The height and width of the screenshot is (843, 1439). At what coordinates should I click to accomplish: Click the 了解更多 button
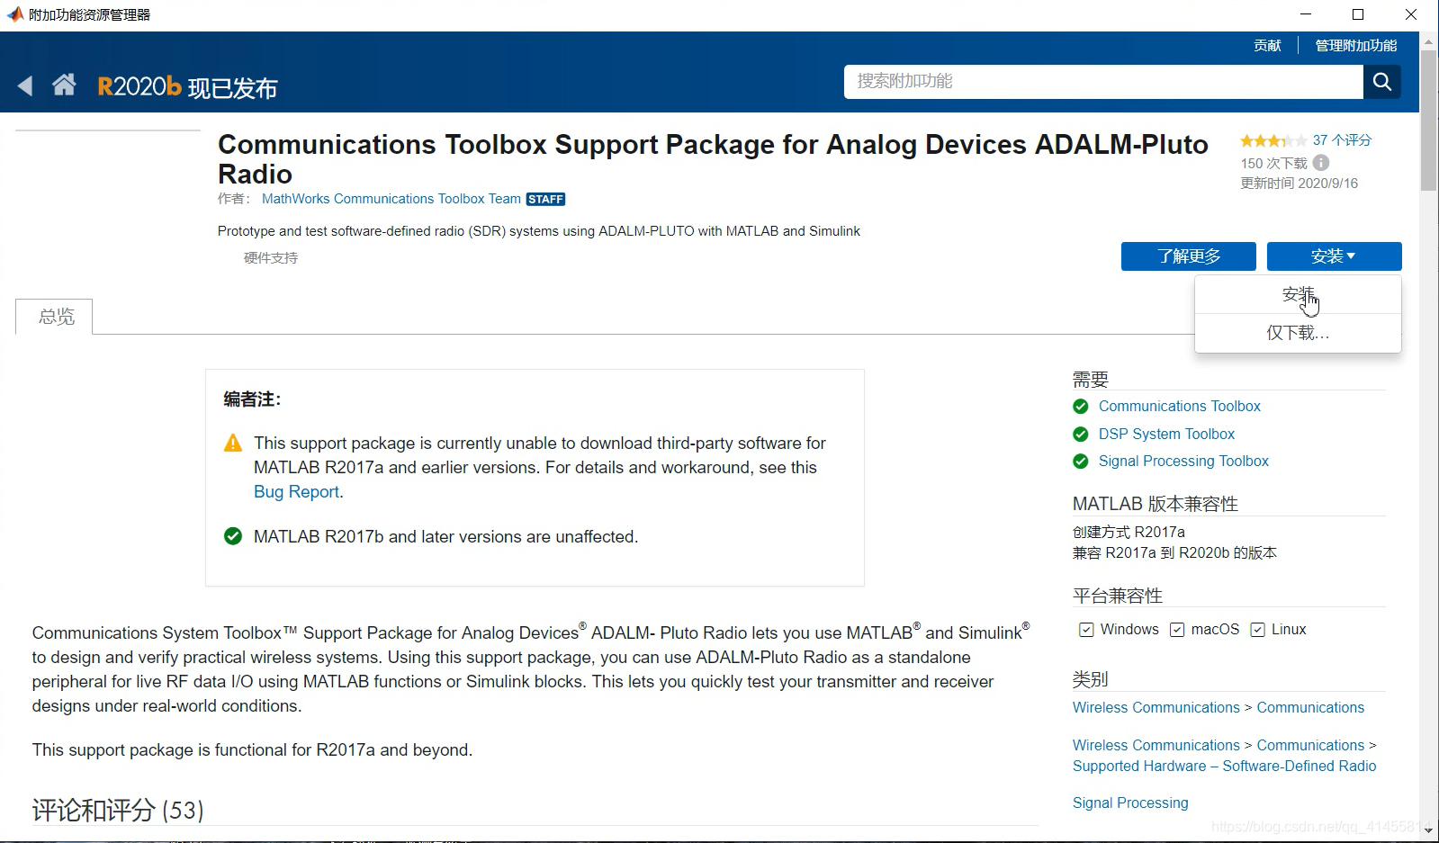click(1188, 256)
